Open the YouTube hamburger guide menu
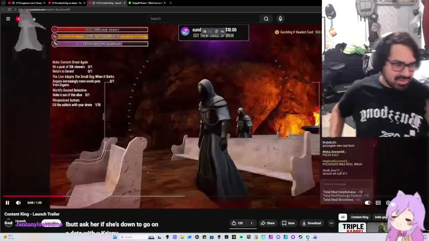The image size is (429, 241). click(8, 19)
